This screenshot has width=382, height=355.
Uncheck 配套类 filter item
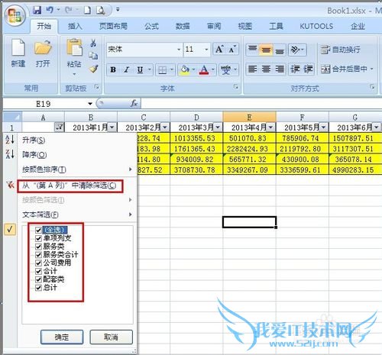(38, 279)
